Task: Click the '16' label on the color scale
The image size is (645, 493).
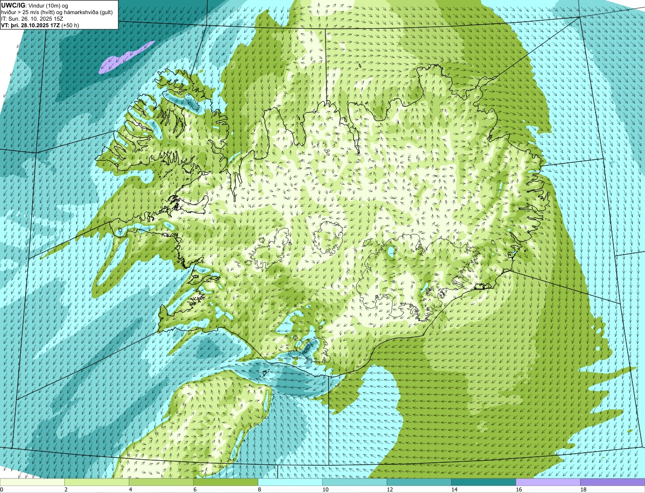Action: [519, 489]
